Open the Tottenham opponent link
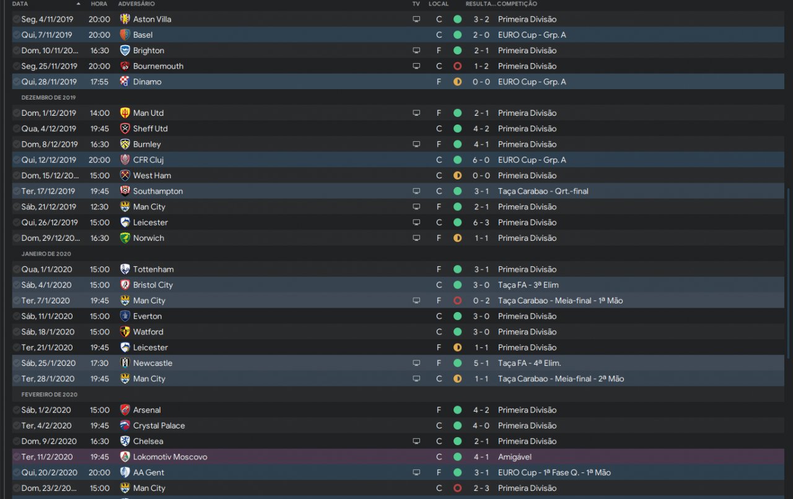 pyautogui.click(x=153, y=269)
